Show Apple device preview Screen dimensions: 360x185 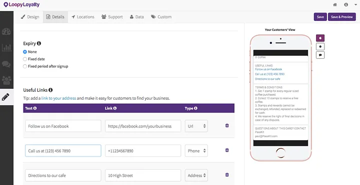point(320,38)
